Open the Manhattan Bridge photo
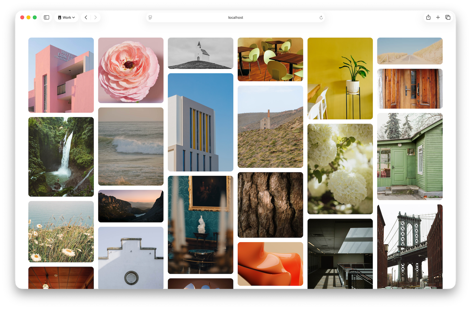Image resolution: width=471 pixels, height=309 pixels. point(409,247)
